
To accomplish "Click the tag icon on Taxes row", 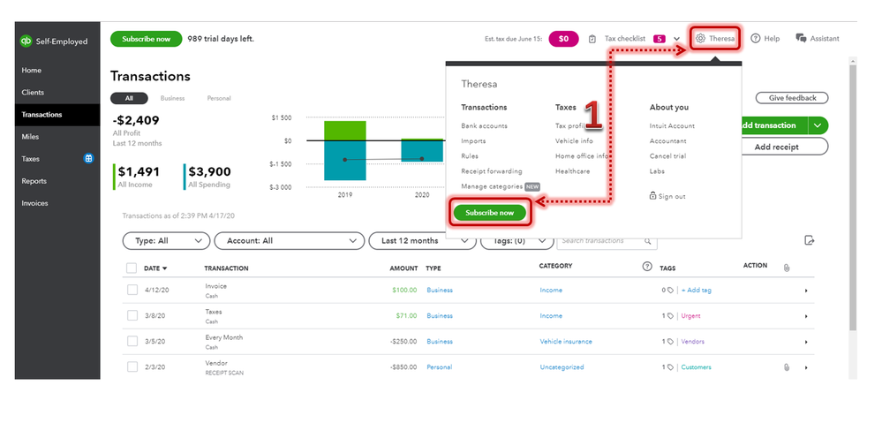I will pyautogui.click(x=670, y=316).
